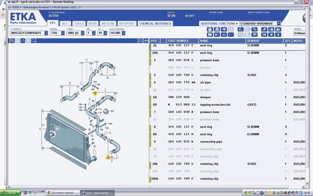Click the ELSA computer icon

click(241, 29)
